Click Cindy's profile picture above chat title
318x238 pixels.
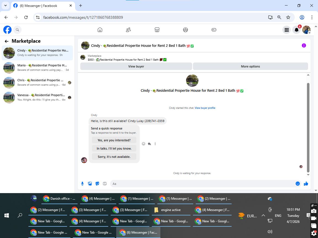click(192, 80)
